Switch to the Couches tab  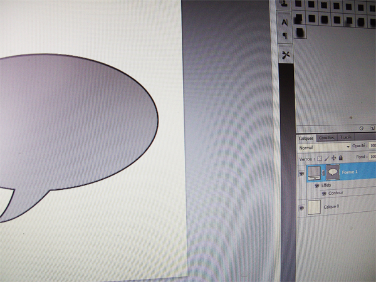pyautogui.click(x=326, y=137)
